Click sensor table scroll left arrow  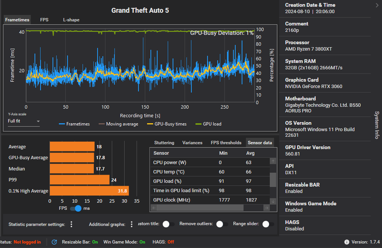point(154,208)
